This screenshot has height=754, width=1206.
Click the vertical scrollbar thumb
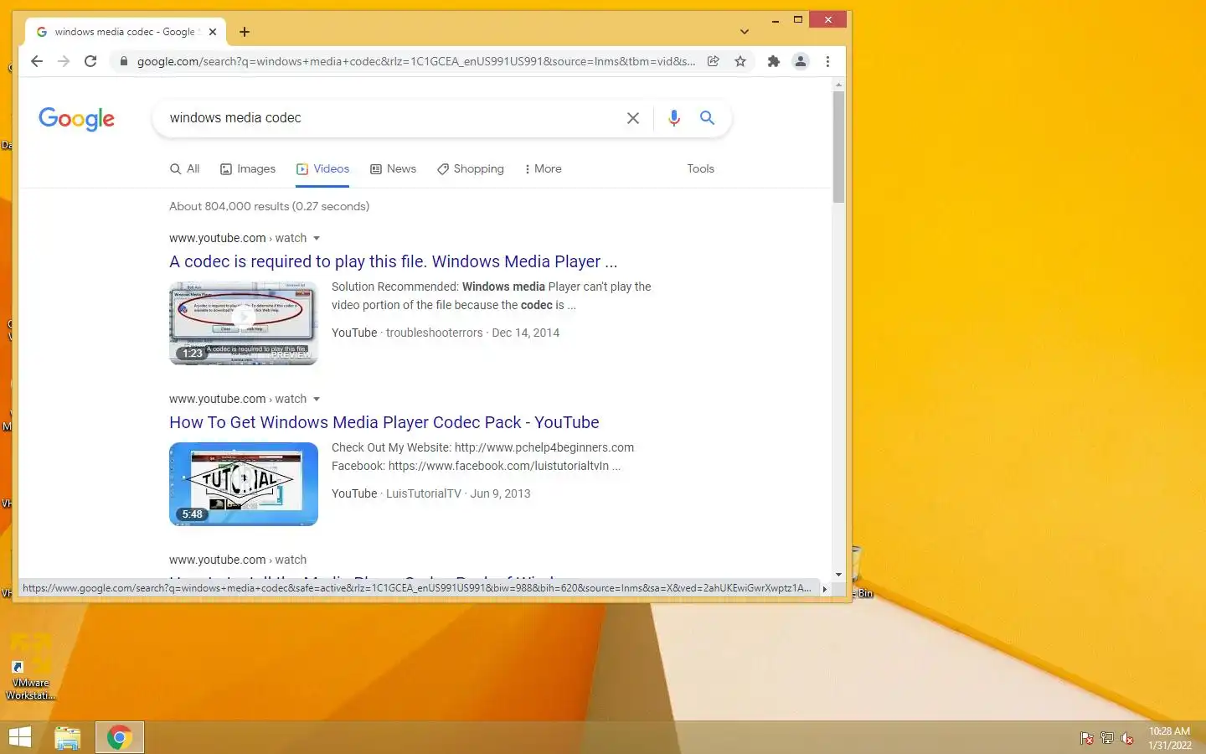tap(838, 147)
